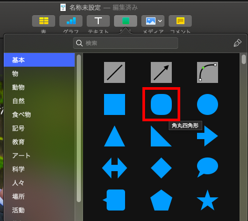Screen dimensions: 248x221
Task: Select the 自然 category
Action: 39,101
